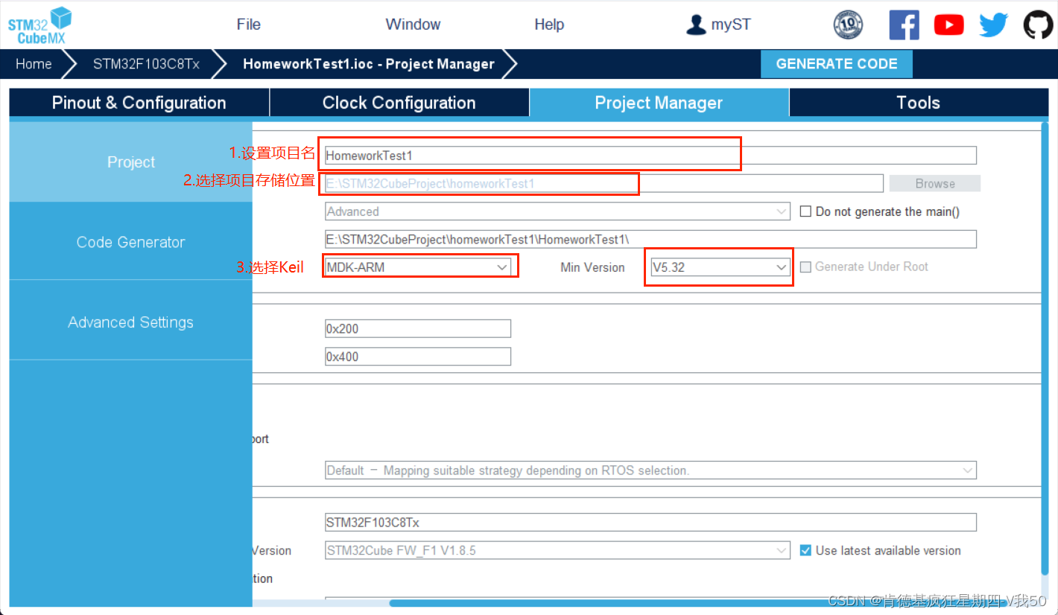Viewport: 1058px width, 615px height.
Task: Open the File menu
Action: coord(248,25)
